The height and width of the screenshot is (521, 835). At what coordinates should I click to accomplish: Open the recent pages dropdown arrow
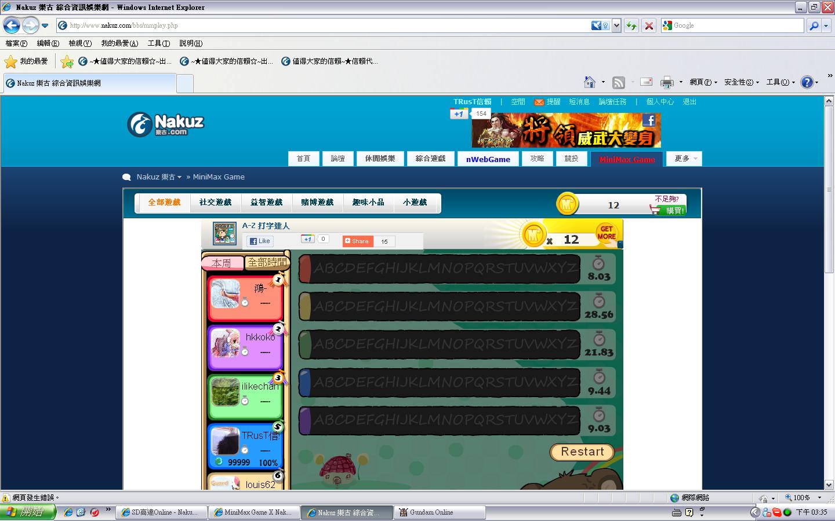[x=45, y=25]
